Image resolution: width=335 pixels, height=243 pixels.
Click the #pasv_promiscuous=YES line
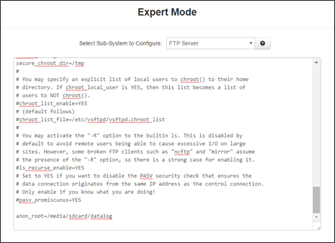tap(49, 200)
